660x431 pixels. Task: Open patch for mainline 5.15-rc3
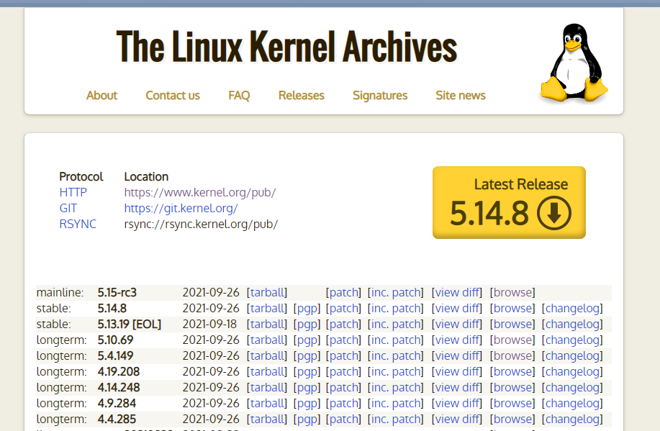pos(343,293)
